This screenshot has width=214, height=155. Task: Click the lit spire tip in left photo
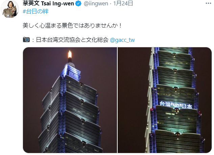click(x=70, y=54)
